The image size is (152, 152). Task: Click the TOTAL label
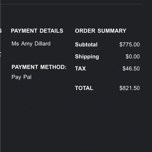[84, 88]
